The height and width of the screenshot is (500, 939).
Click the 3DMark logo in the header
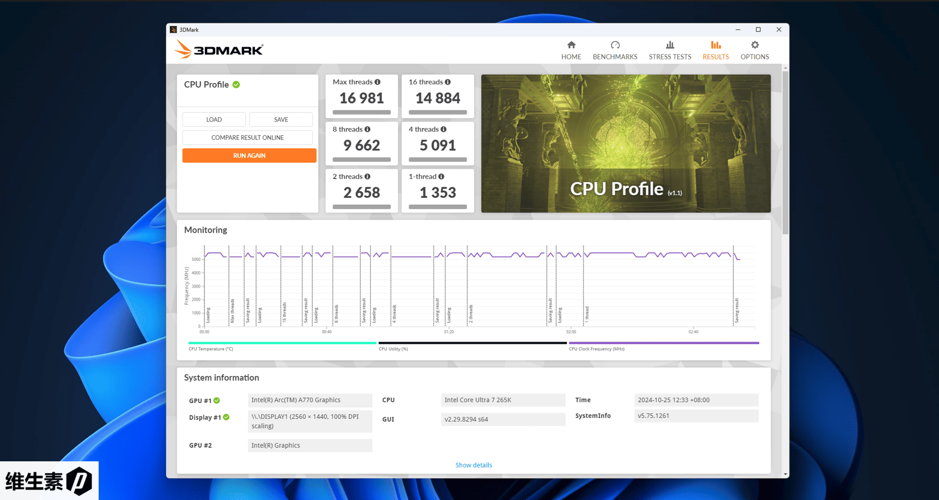pos(219,50)
